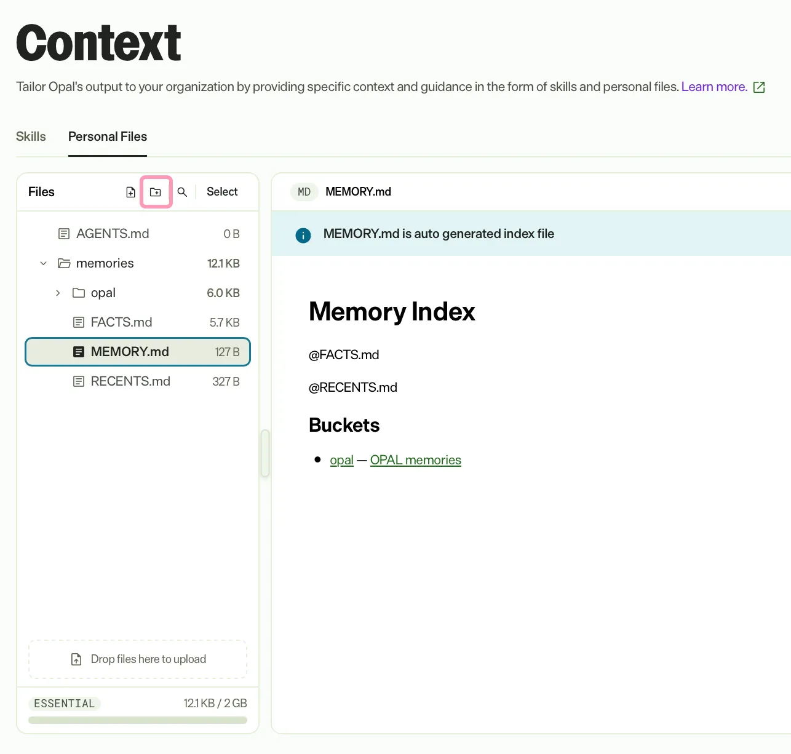Follow the Learn more link
The width and height of the screenshot is (791, 754).
tap(714, 87)
